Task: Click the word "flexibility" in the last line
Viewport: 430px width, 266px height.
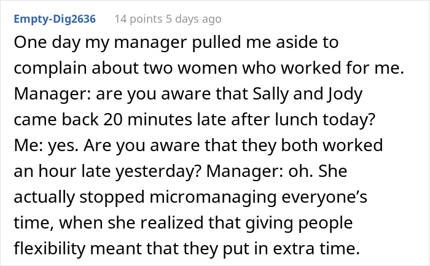Action: pos(50,248)
